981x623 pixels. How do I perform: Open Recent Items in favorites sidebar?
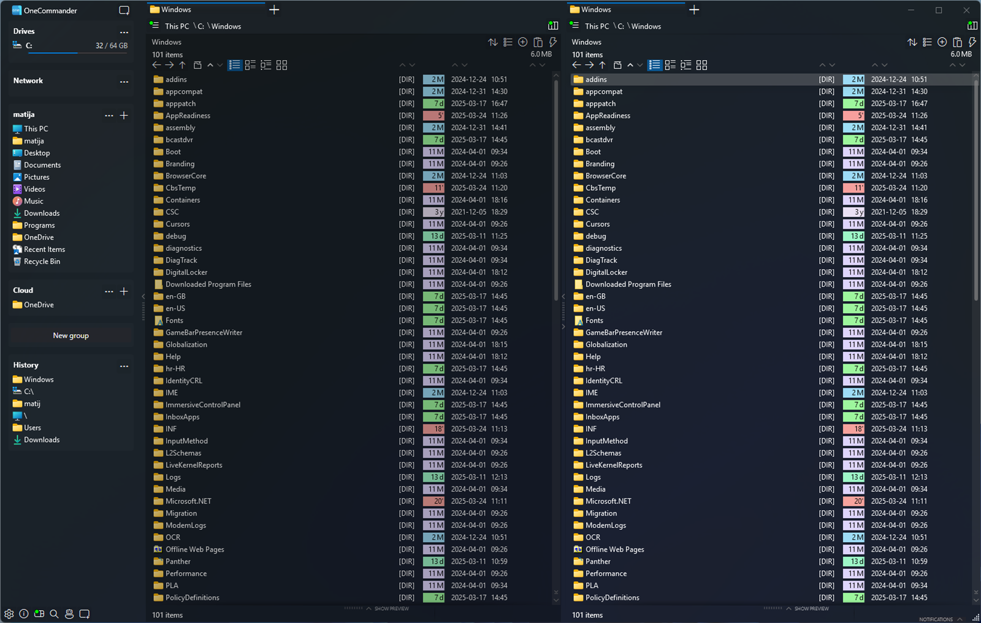pos(39,250)
